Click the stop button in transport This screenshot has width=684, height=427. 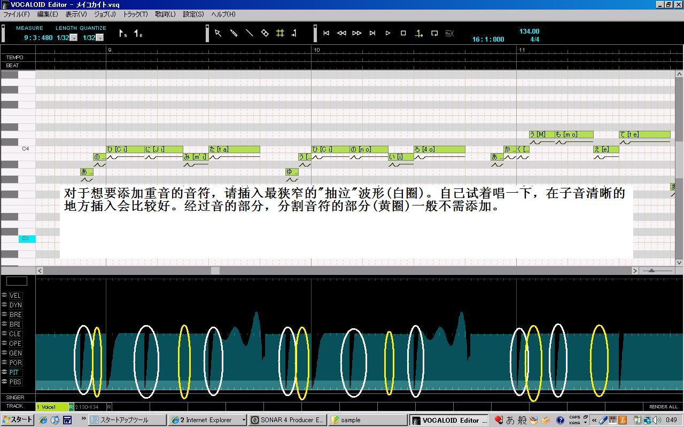click(x=403, y=33)
